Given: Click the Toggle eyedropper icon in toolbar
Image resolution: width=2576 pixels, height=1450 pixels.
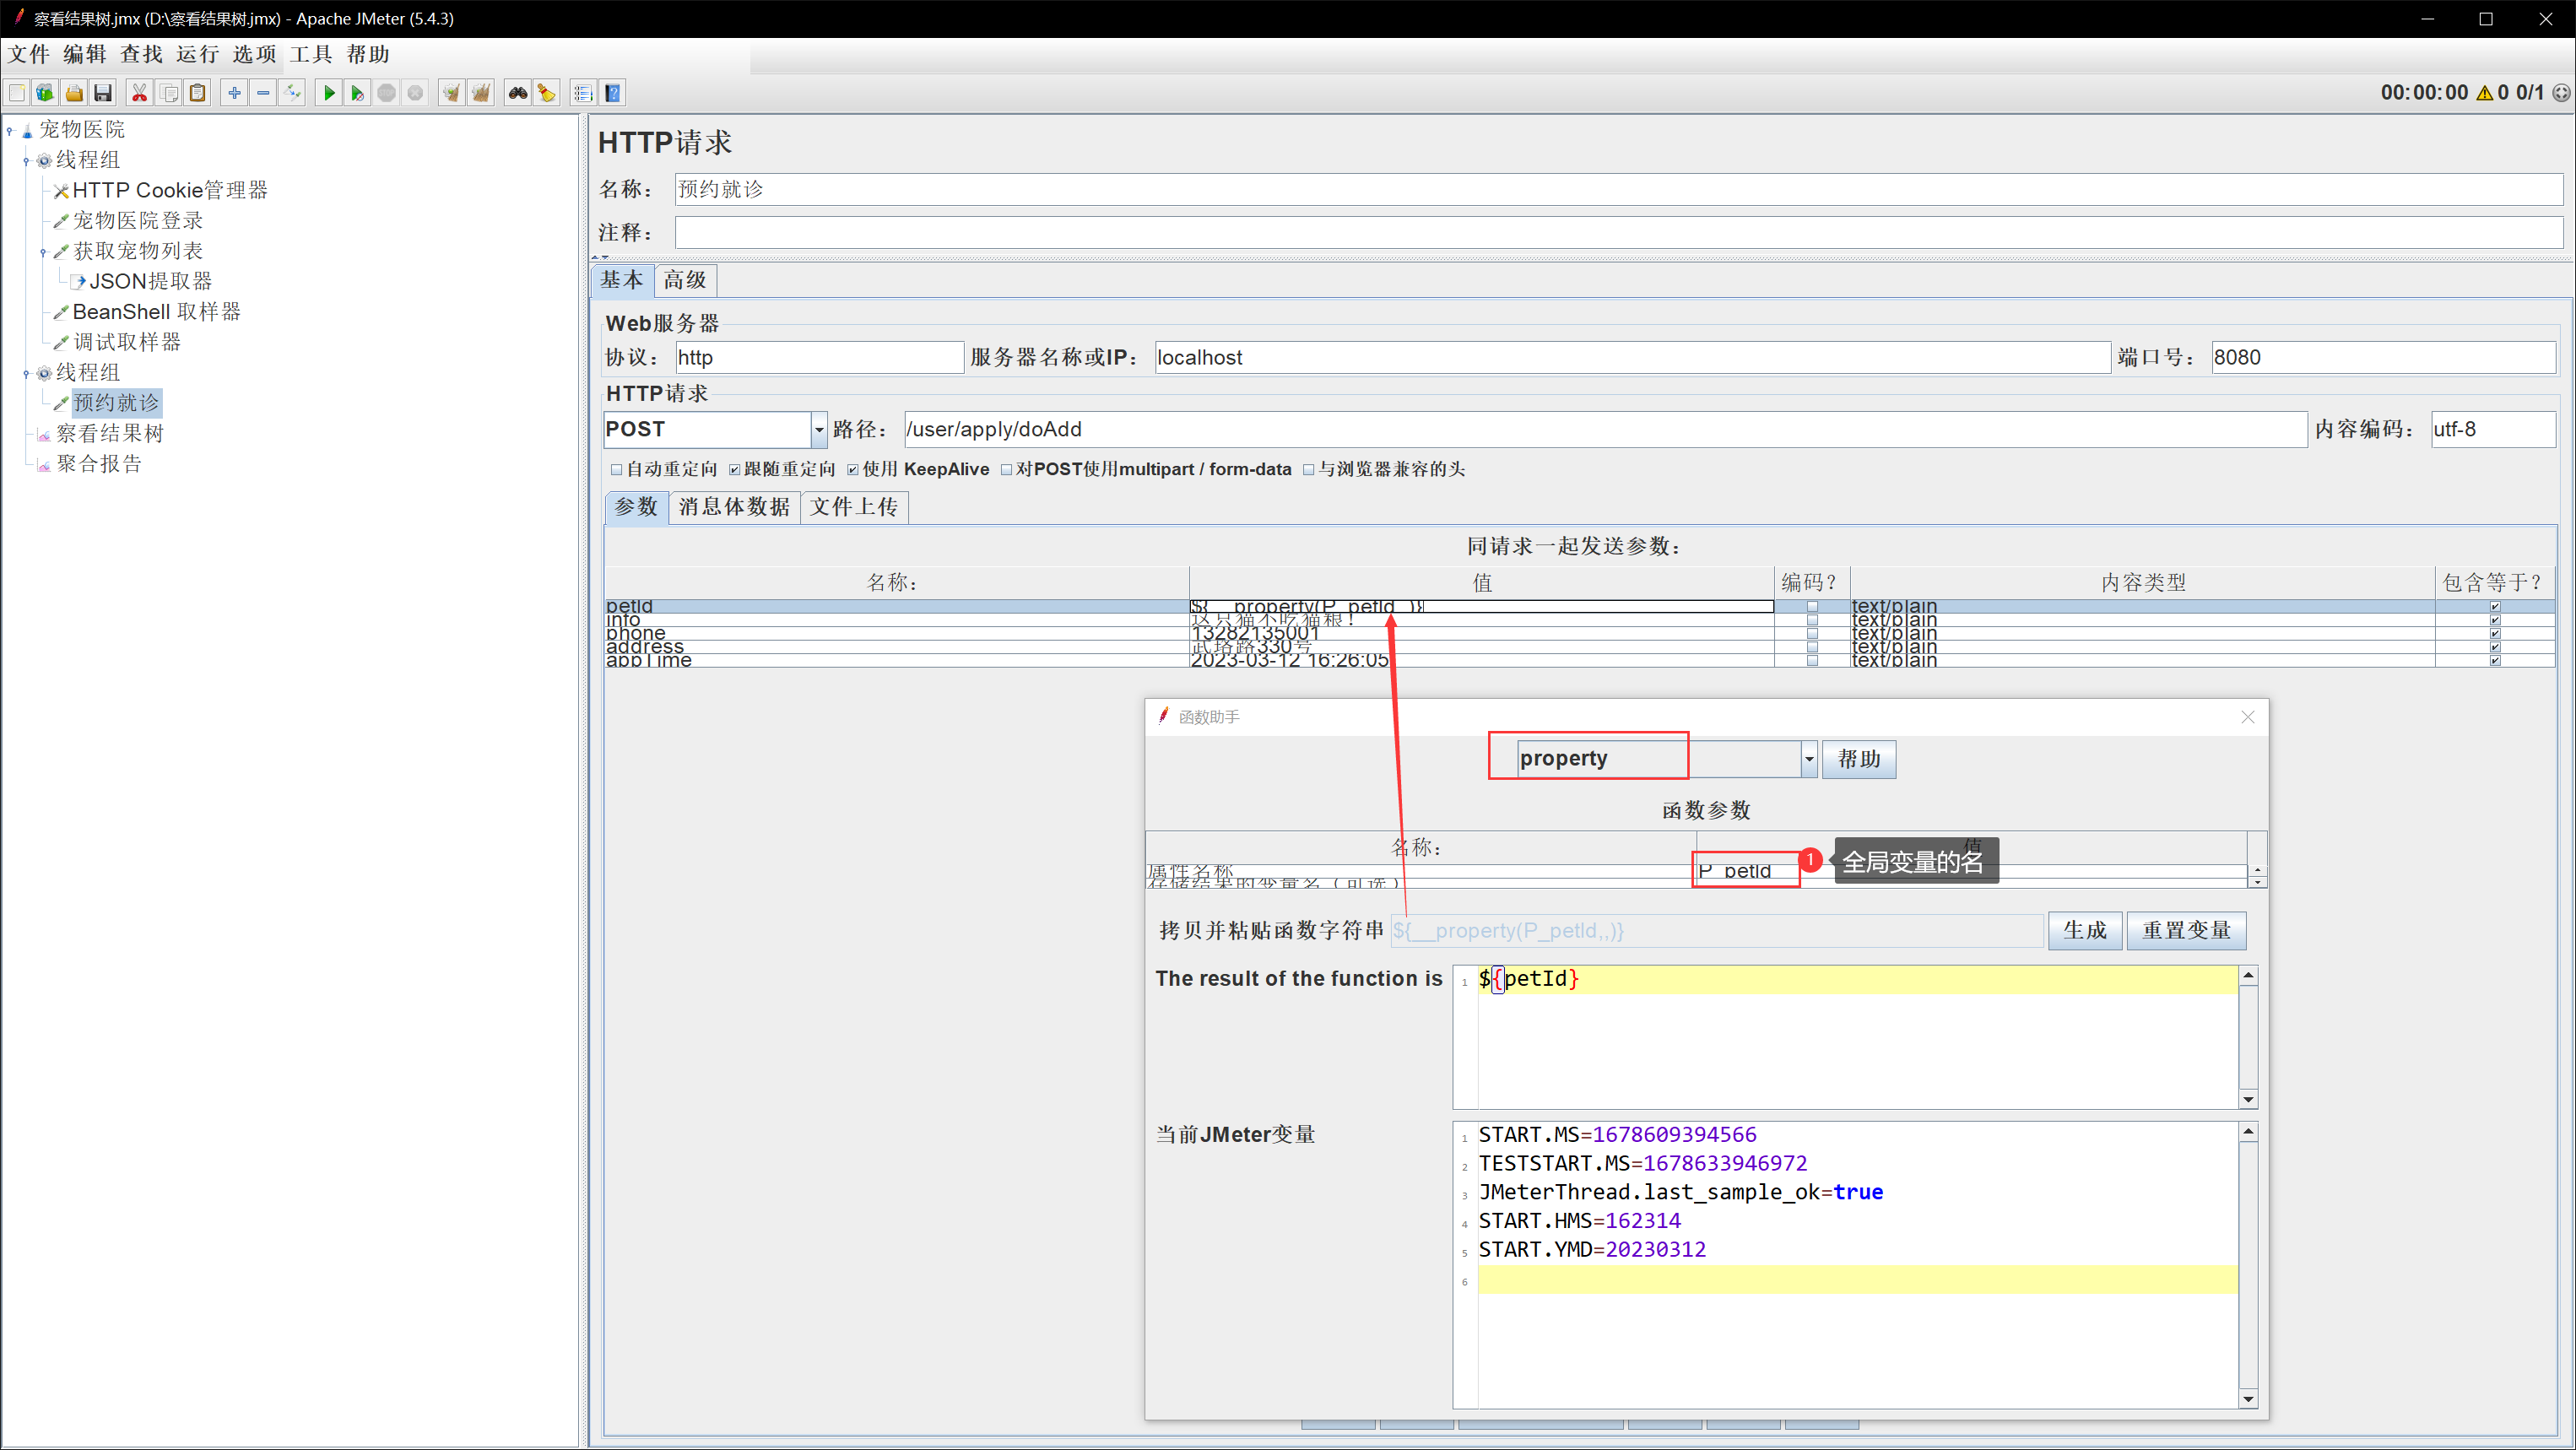Looking at the screenshot, I should pos(292,93).
